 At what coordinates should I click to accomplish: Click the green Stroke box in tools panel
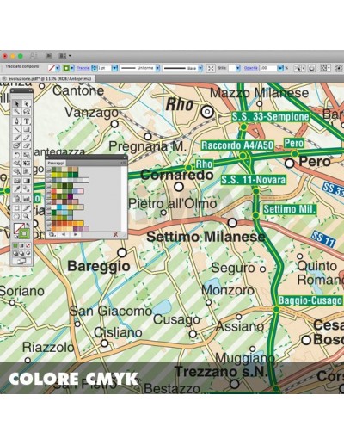[24, 233]
